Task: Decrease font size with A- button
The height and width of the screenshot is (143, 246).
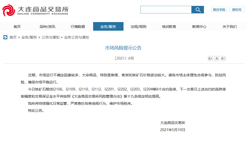Action: click(x=223, y=59)
